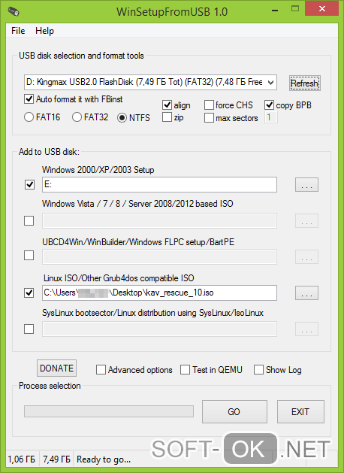344x473 pixels.
Task: Uncheck Auto format it with FBinst
Action: point(29,99)
